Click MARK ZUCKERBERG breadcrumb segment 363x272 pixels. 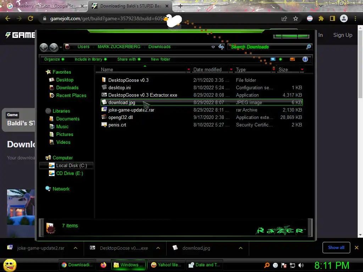click(x=119, y=47)
